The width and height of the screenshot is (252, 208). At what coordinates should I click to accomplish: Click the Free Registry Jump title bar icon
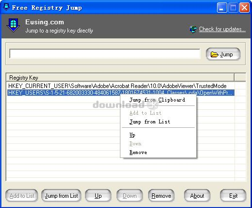point(6,7)
